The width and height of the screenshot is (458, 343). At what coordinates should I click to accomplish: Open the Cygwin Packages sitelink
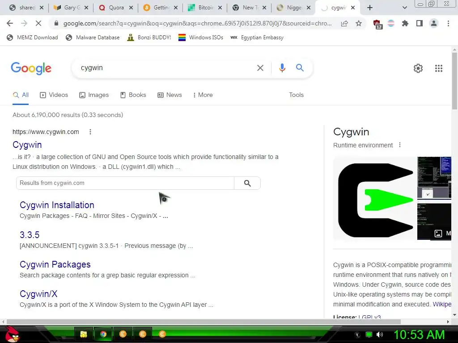coord(55,264)
